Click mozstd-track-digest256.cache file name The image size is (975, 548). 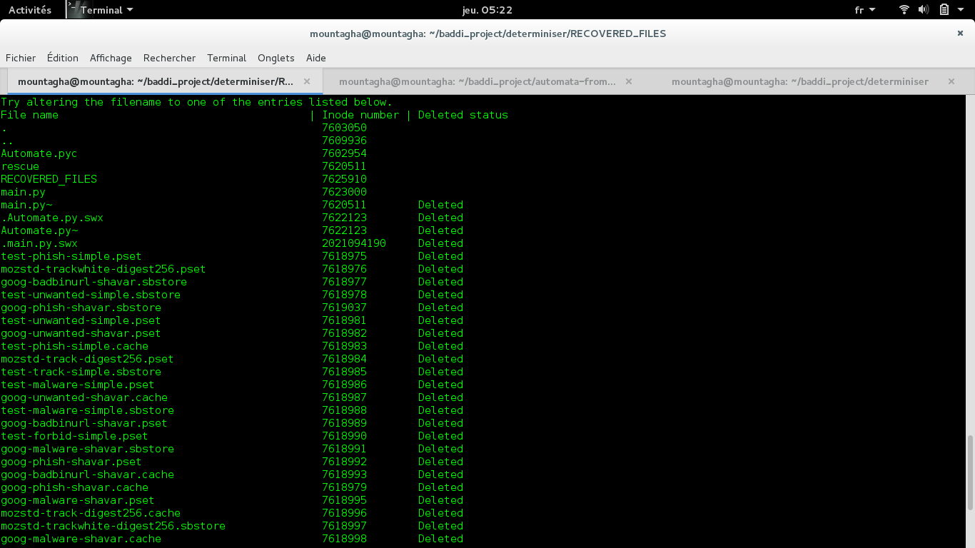tap(91, 513)
